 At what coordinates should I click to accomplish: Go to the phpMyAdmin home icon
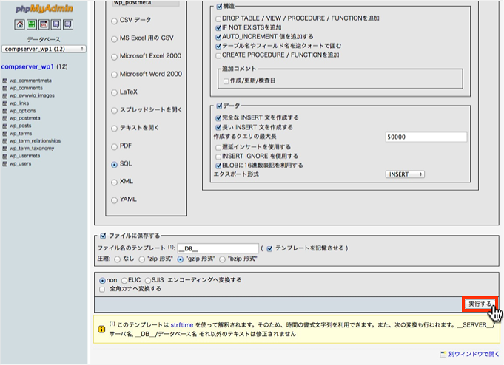[19, 24]
